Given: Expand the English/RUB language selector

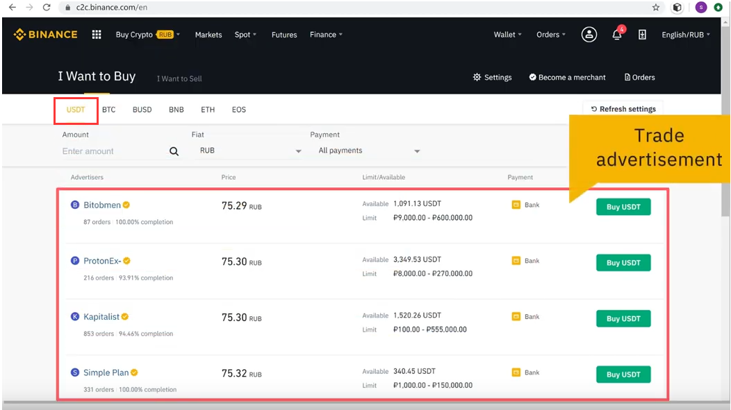Looking at the screenshot, I should pos(685,35).
